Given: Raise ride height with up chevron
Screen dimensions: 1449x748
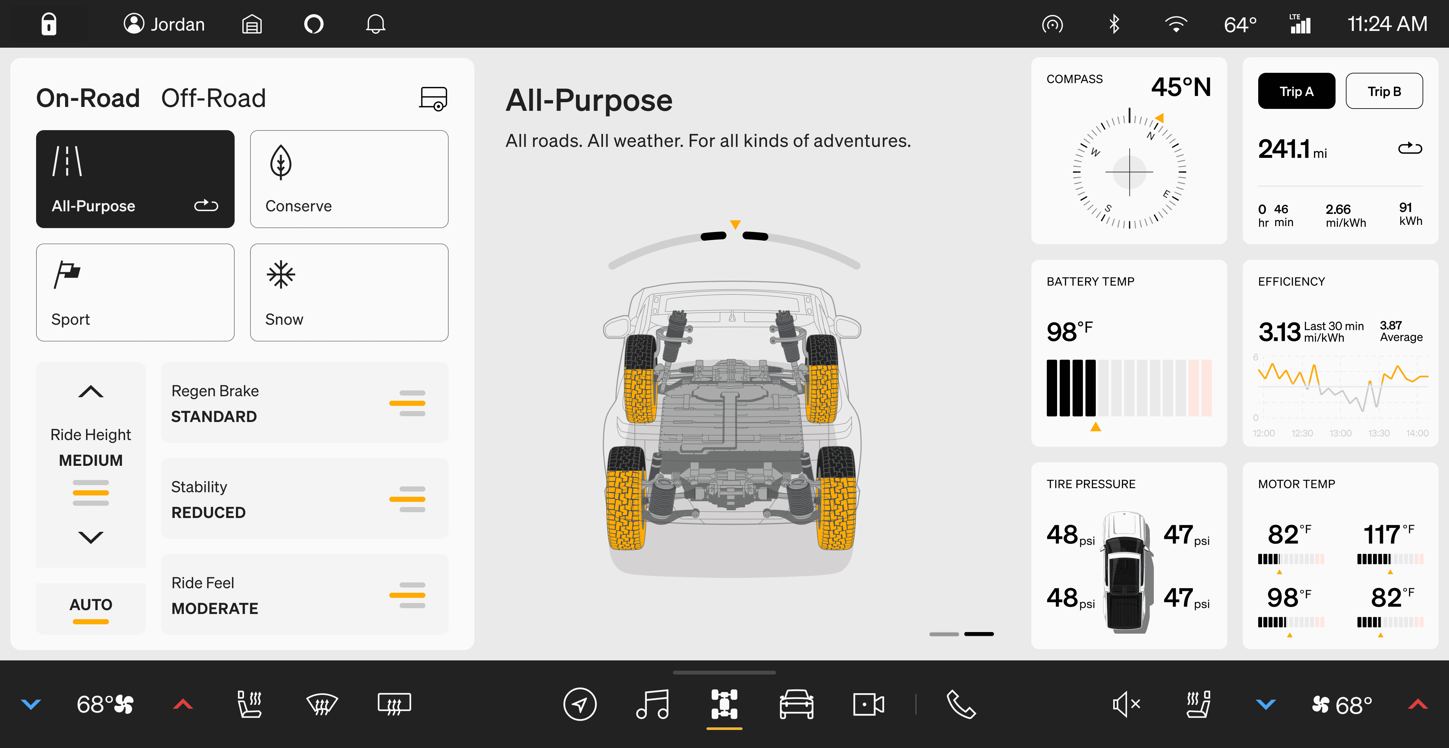Looking at the screenshot, I should [x=91, y=391].
